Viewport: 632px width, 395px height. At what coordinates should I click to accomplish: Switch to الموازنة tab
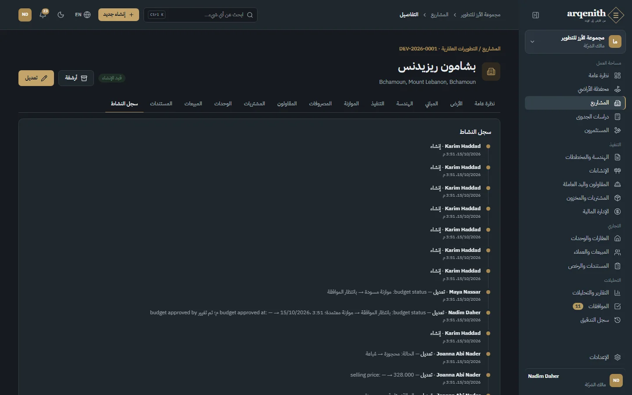click(x=352, y=104)
